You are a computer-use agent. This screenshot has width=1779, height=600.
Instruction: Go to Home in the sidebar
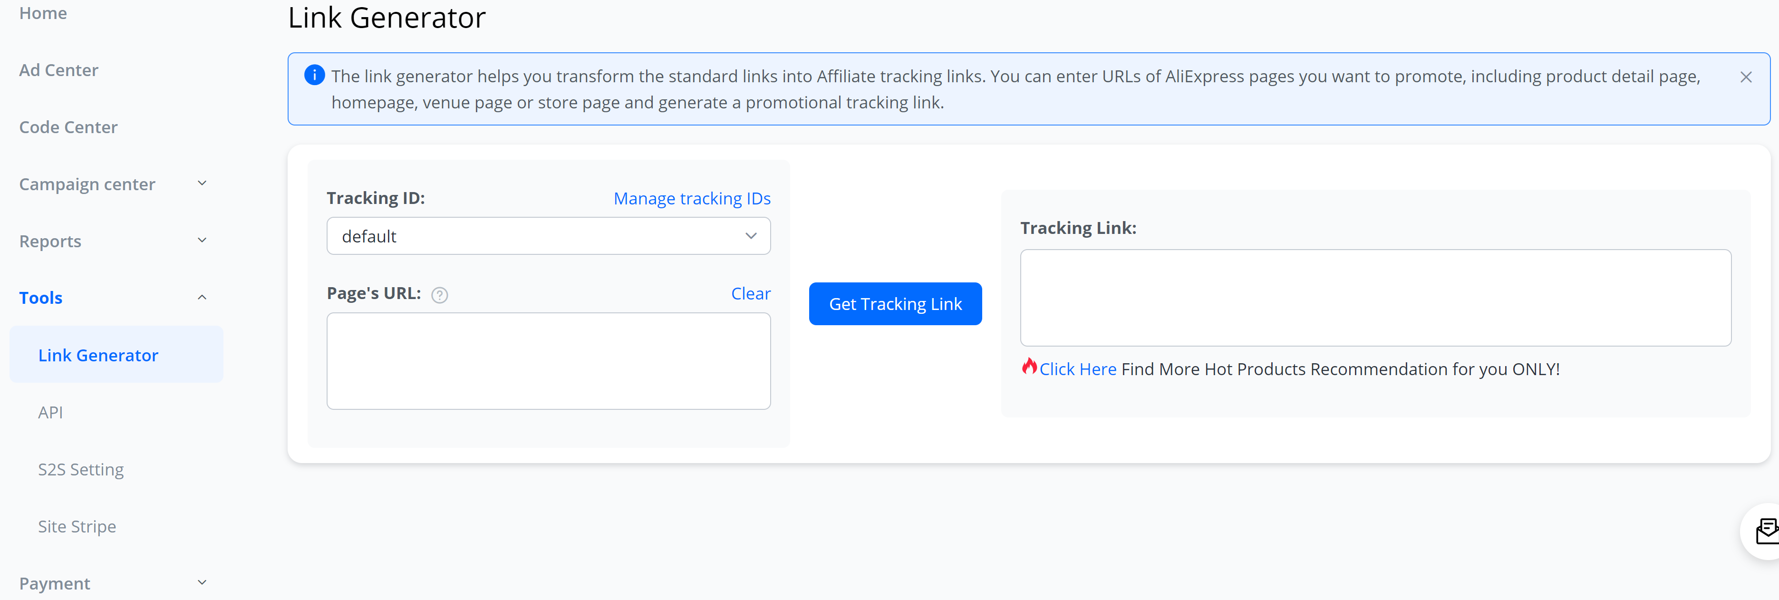click(43, 13)
